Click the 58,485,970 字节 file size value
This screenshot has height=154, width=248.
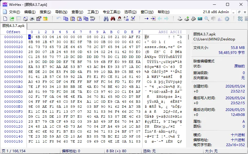[x=232, y=53]
